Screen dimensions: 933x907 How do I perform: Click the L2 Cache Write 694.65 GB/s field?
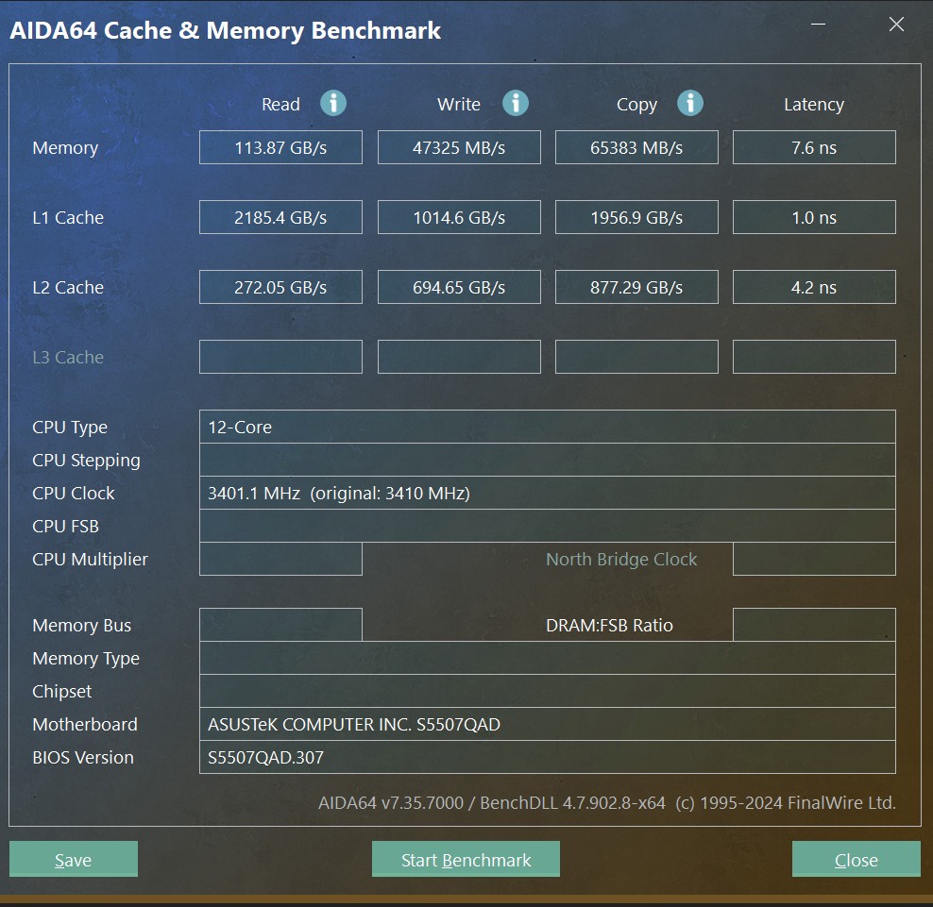(459, 287)
